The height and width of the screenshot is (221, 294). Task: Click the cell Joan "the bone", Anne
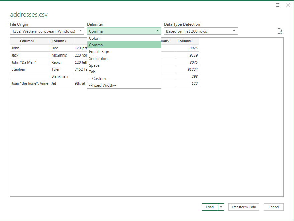30,83
